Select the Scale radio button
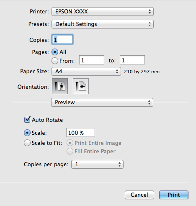The height and width of the screenshot is (206, 196). (27, 133)
